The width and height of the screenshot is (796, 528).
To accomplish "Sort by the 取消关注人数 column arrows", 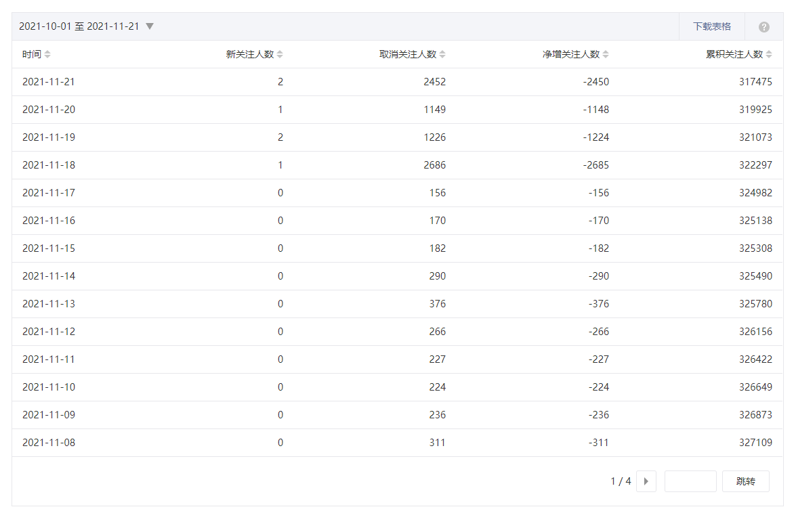I will coord(442,54).
